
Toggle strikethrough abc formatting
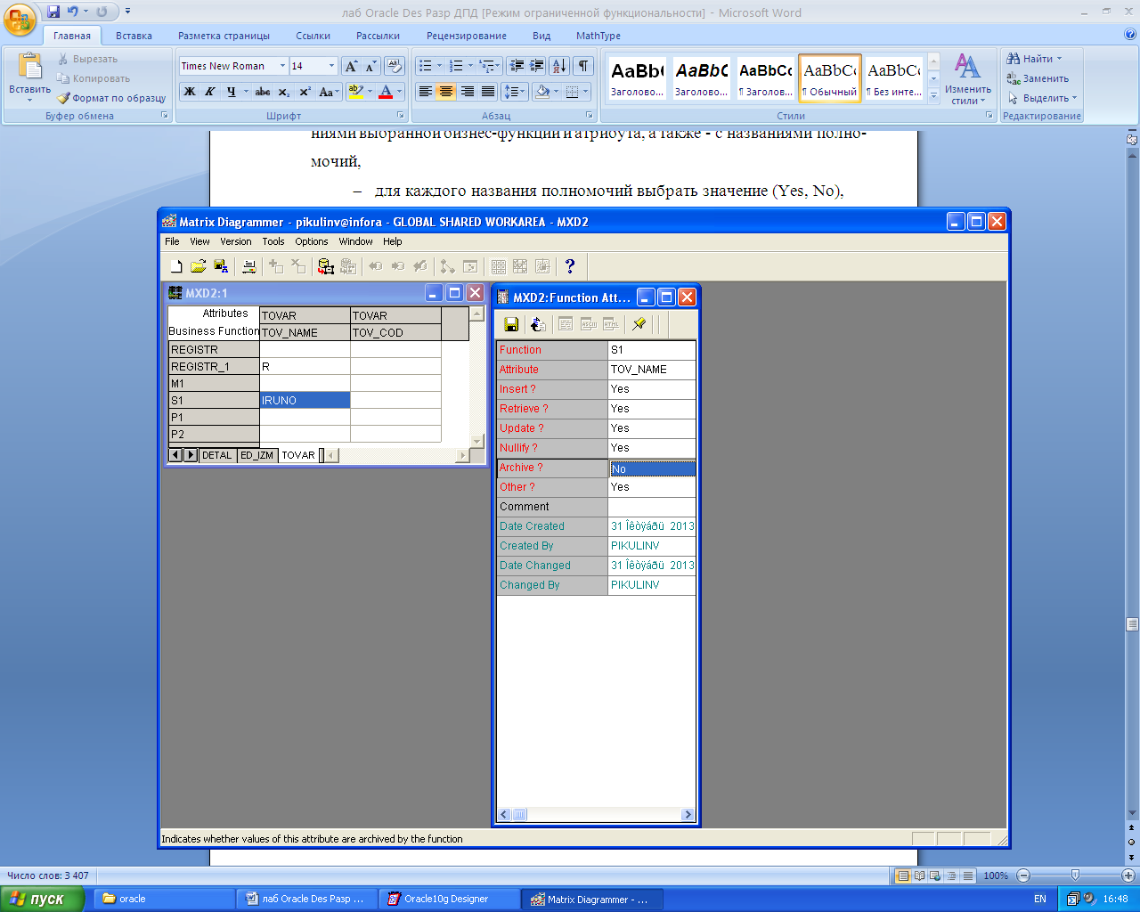point(263,92)
